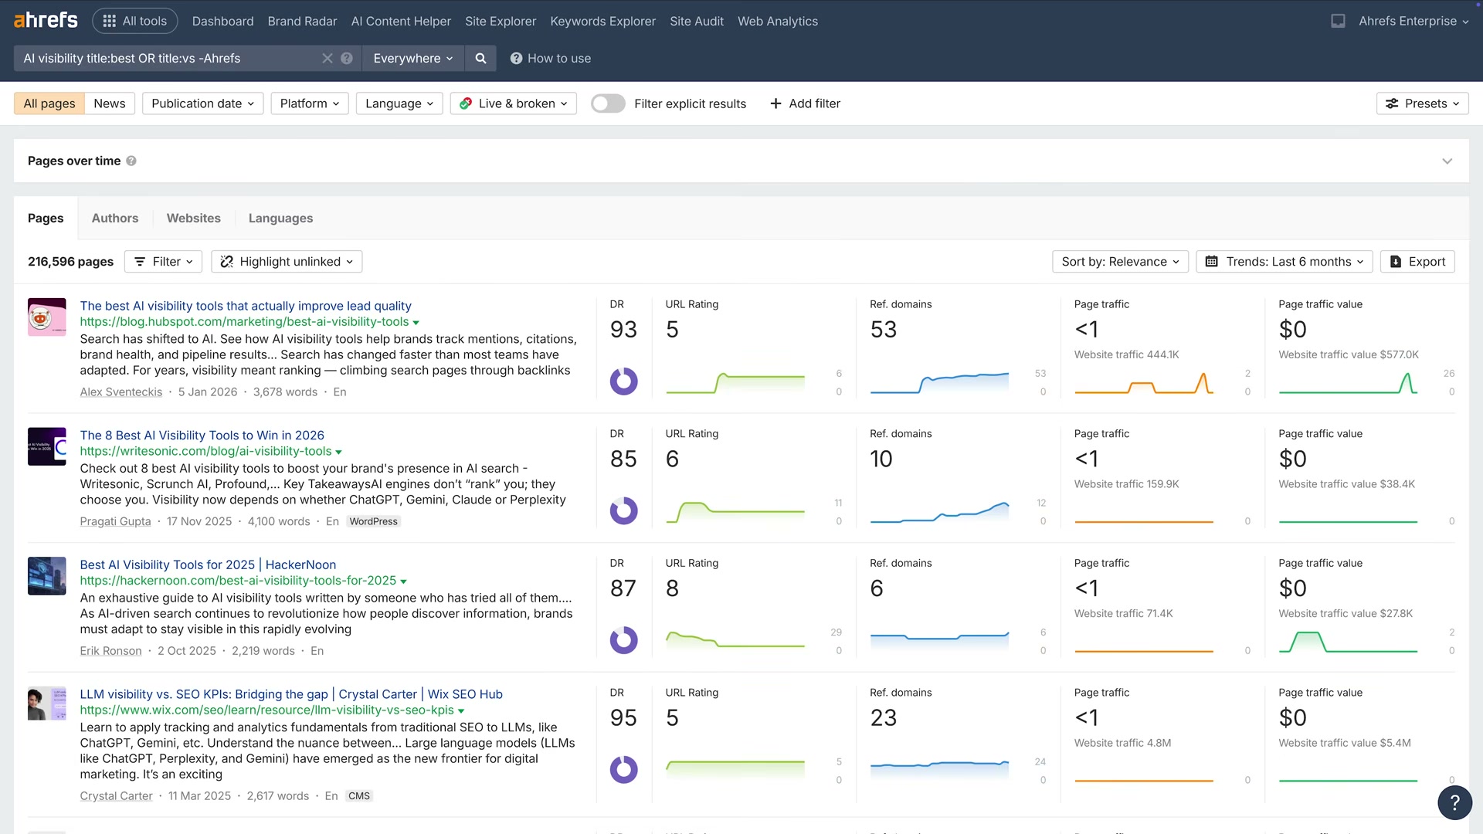This screenshot has width=1483, height=834.
Task: Click the search help question mark icon
Action: [347, 58]
